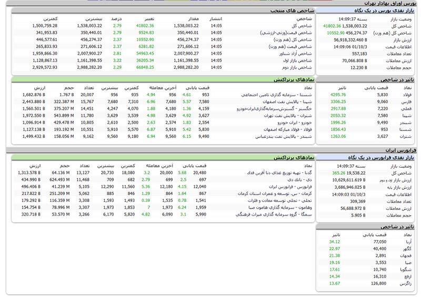This screenshot has height=297, width=421.
Task: Open the وهامون - سرمایه گذاری هامون صبا symbol
Action: pos(280,208)
